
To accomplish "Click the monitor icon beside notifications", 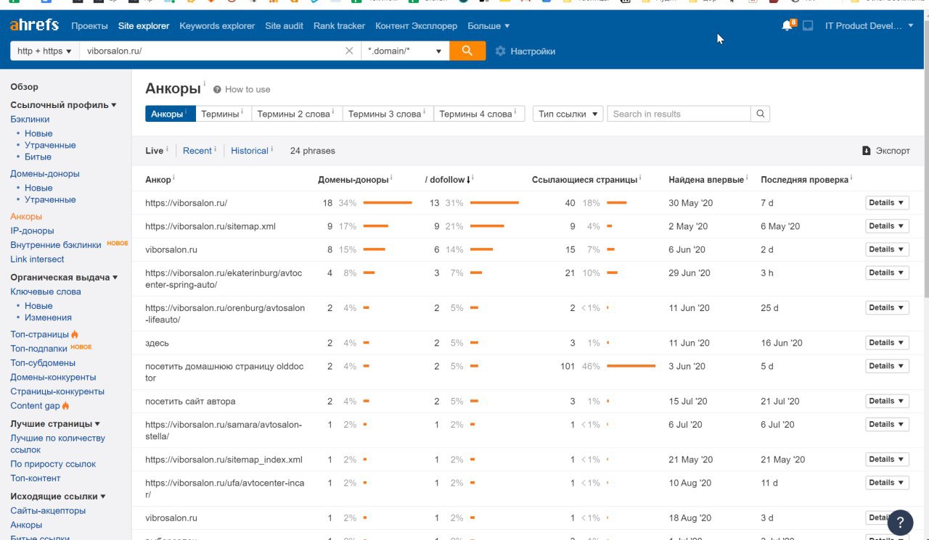I will point(808,26).
